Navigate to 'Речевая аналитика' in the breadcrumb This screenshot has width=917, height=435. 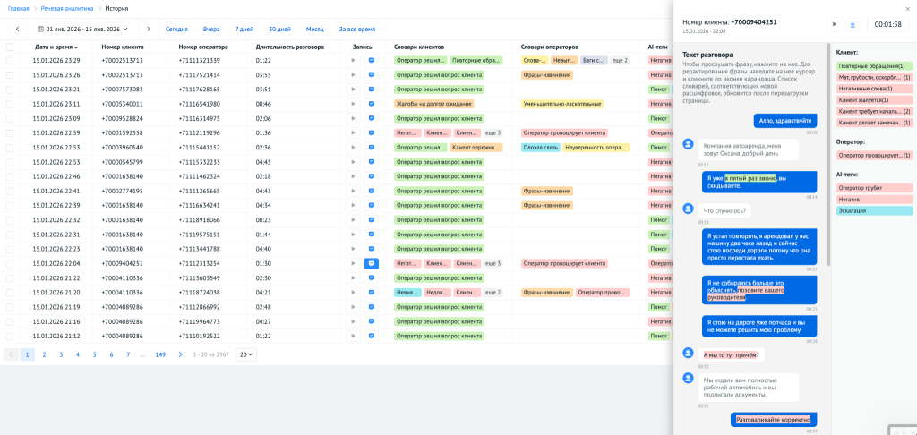pyautogui.click(x=66, y=8)
